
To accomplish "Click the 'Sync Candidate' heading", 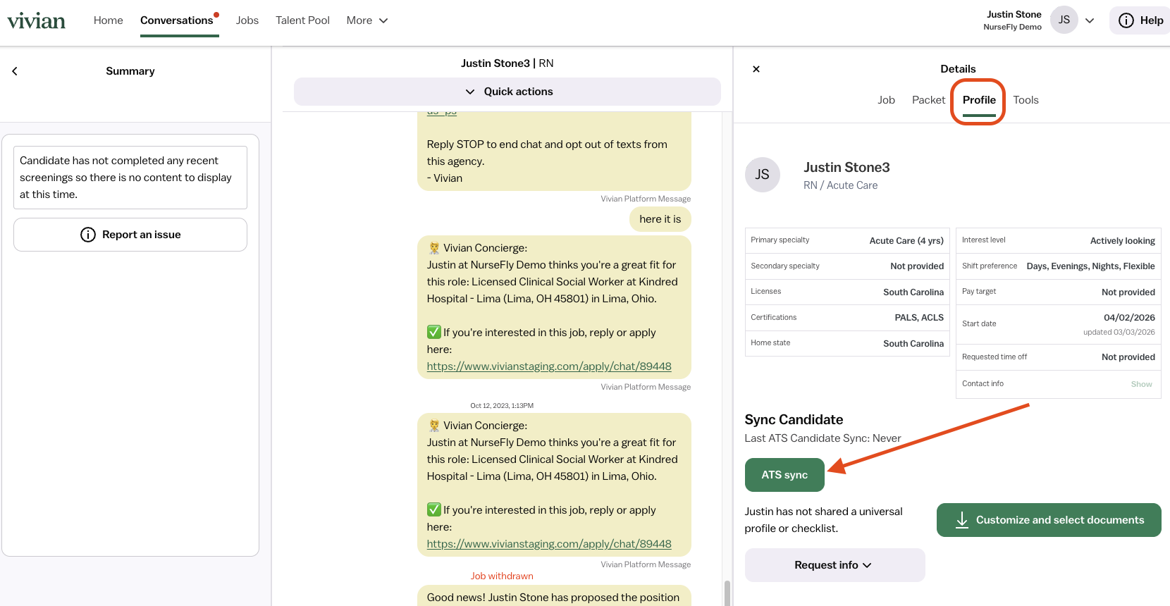I will (x=794, y=420).
